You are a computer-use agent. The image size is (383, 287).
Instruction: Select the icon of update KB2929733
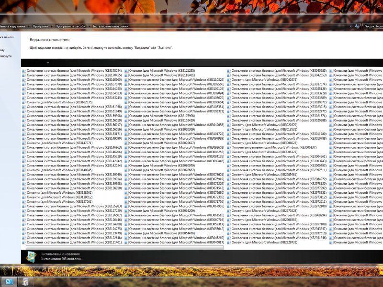pyautogui.click(x=229, y=243)
